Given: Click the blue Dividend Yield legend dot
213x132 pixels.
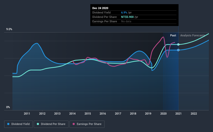Looking at the screenshot, I should coord(8,124).
